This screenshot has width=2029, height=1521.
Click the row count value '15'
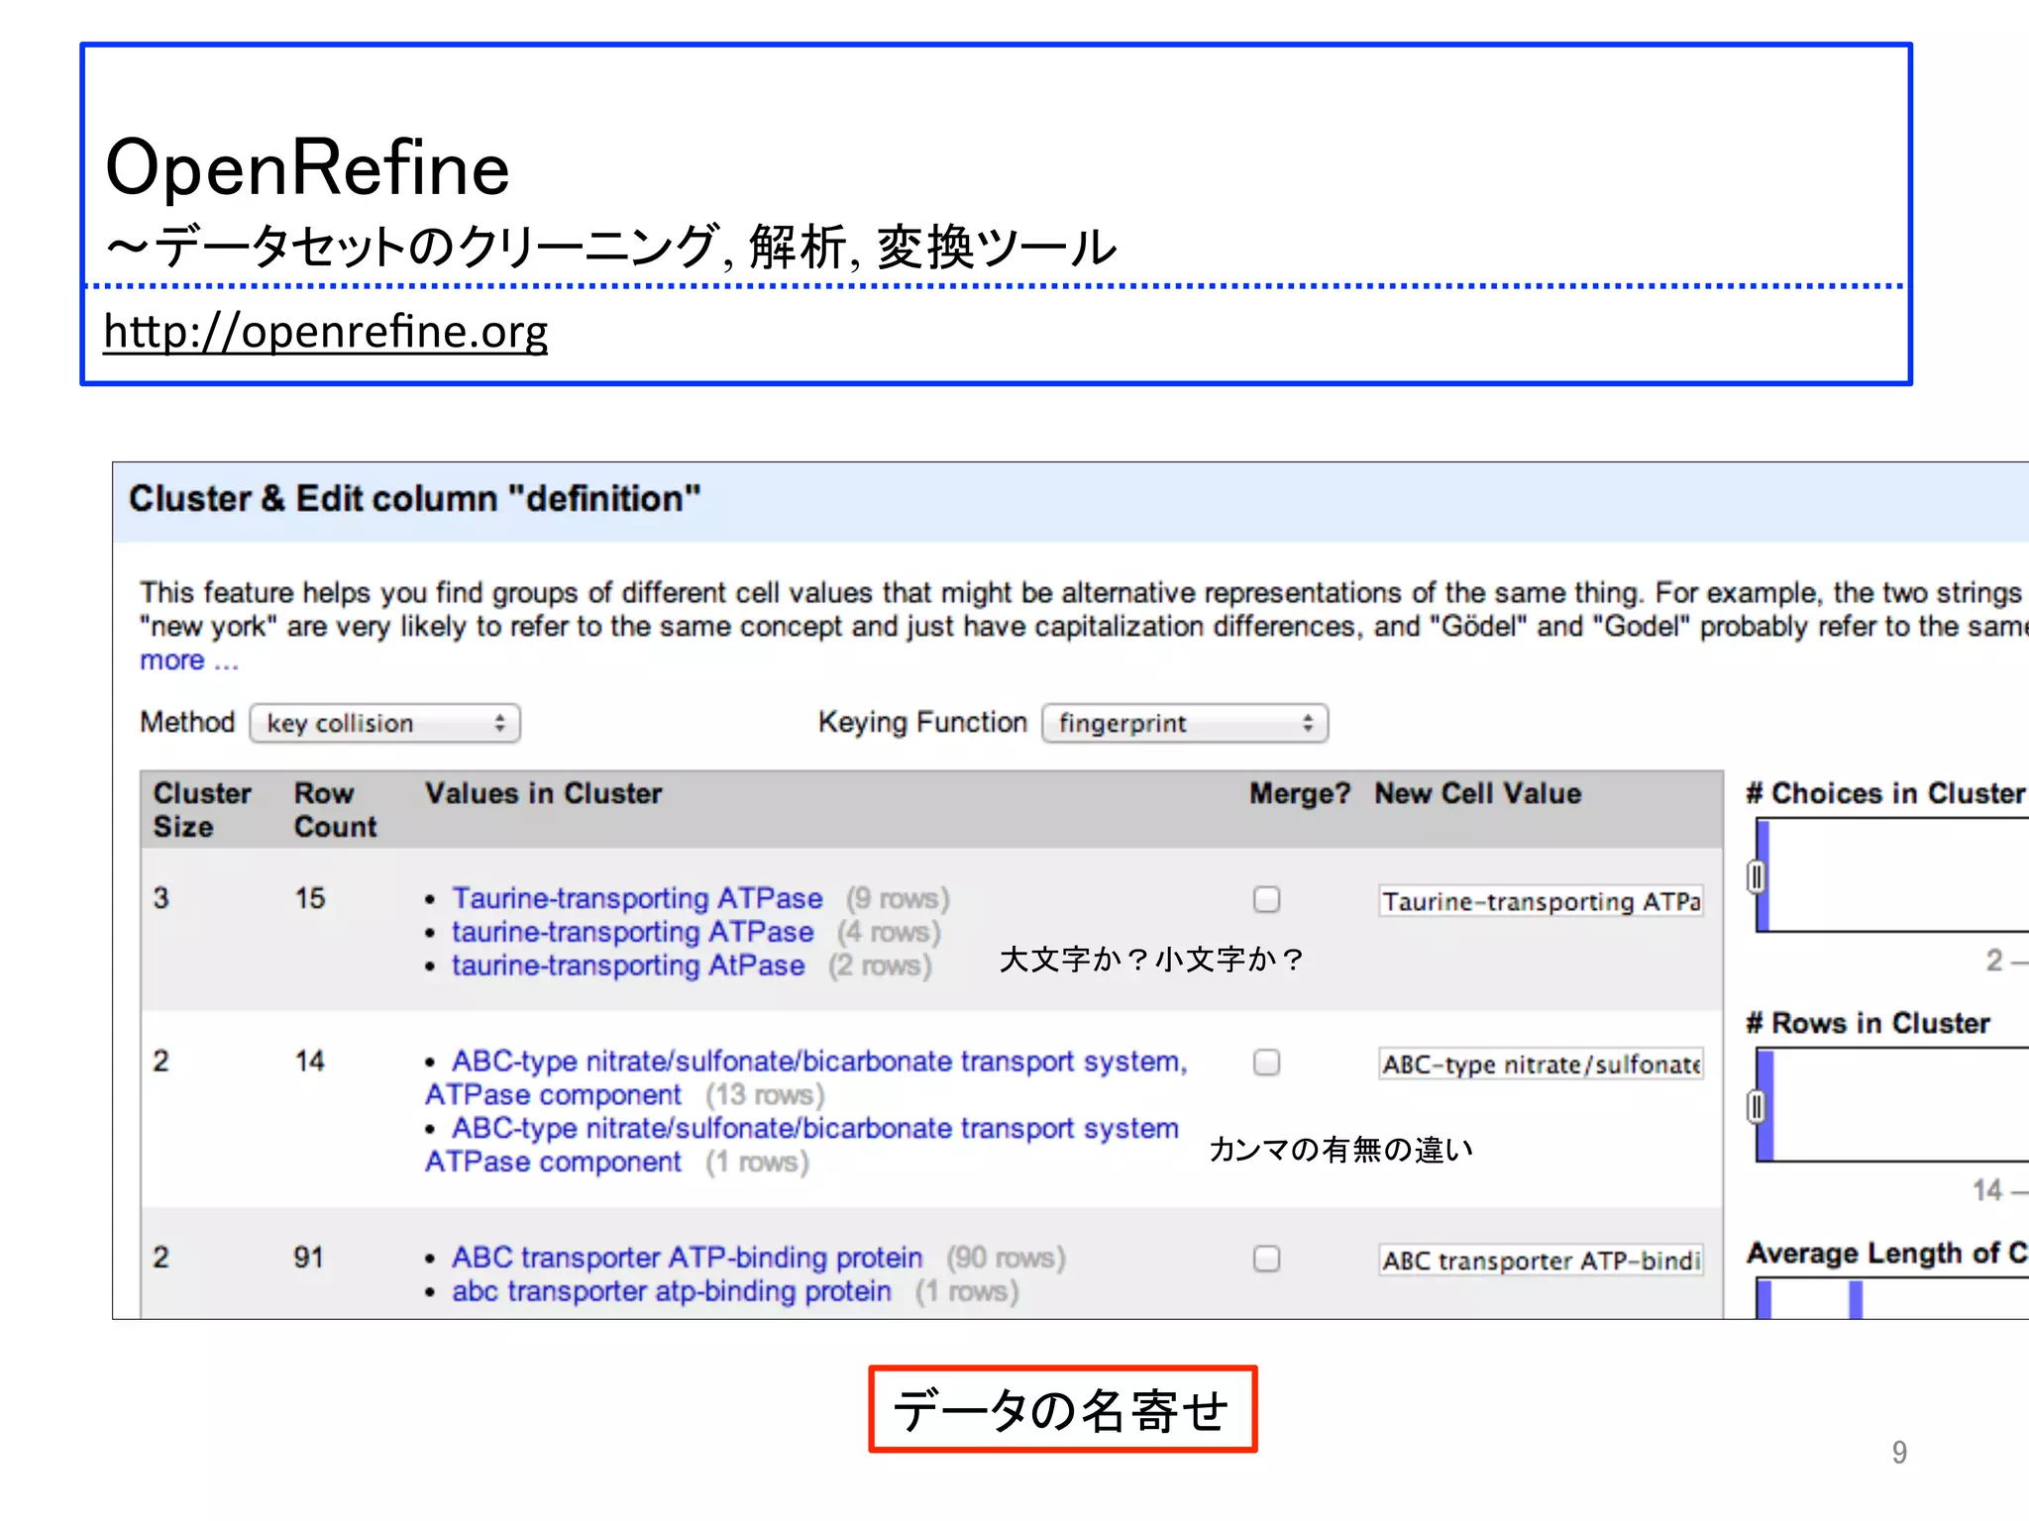pos(309,898)
